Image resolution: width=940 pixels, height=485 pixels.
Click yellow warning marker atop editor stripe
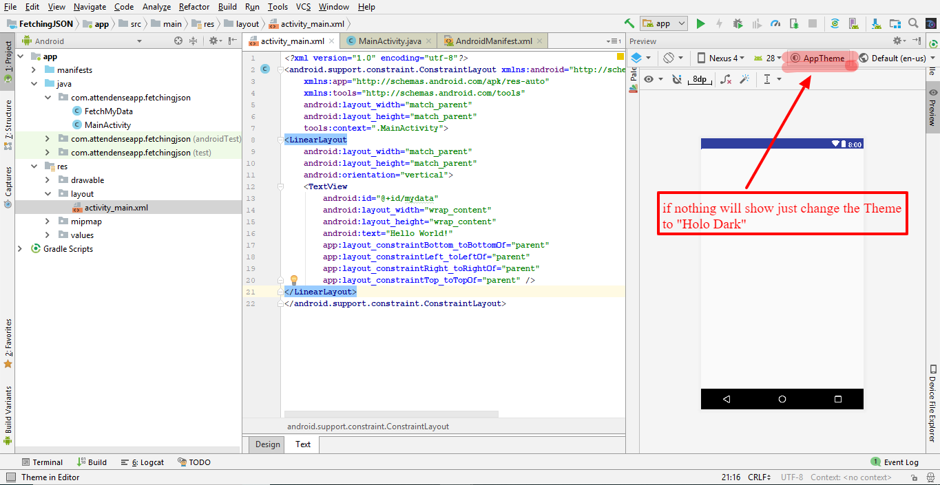620,56
